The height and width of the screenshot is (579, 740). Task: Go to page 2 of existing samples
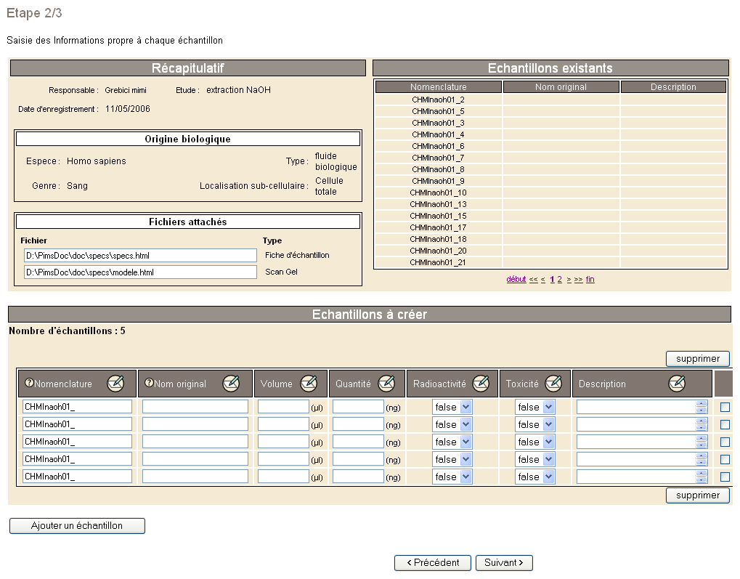click(560, 279)
